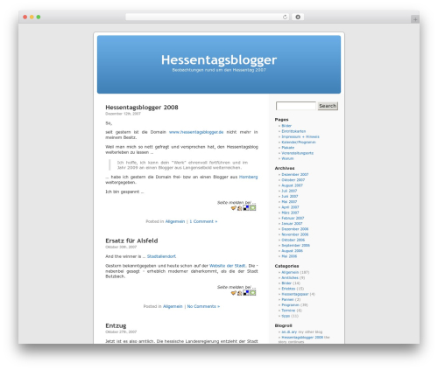Open the Eintrittskarten page
Image resolution: width=438 pixels, height=370 pixels.
pyautogui.click(x=293, y=131)
